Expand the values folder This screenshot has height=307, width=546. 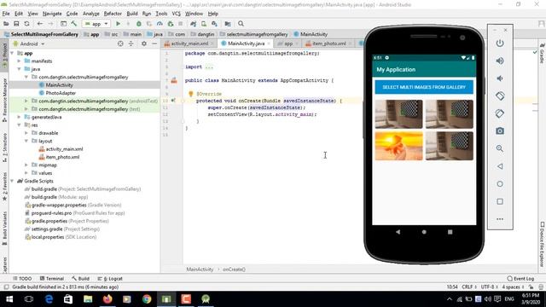pos(26,173)
